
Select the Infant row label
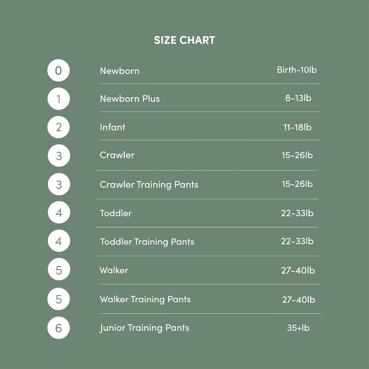[112, 127]
